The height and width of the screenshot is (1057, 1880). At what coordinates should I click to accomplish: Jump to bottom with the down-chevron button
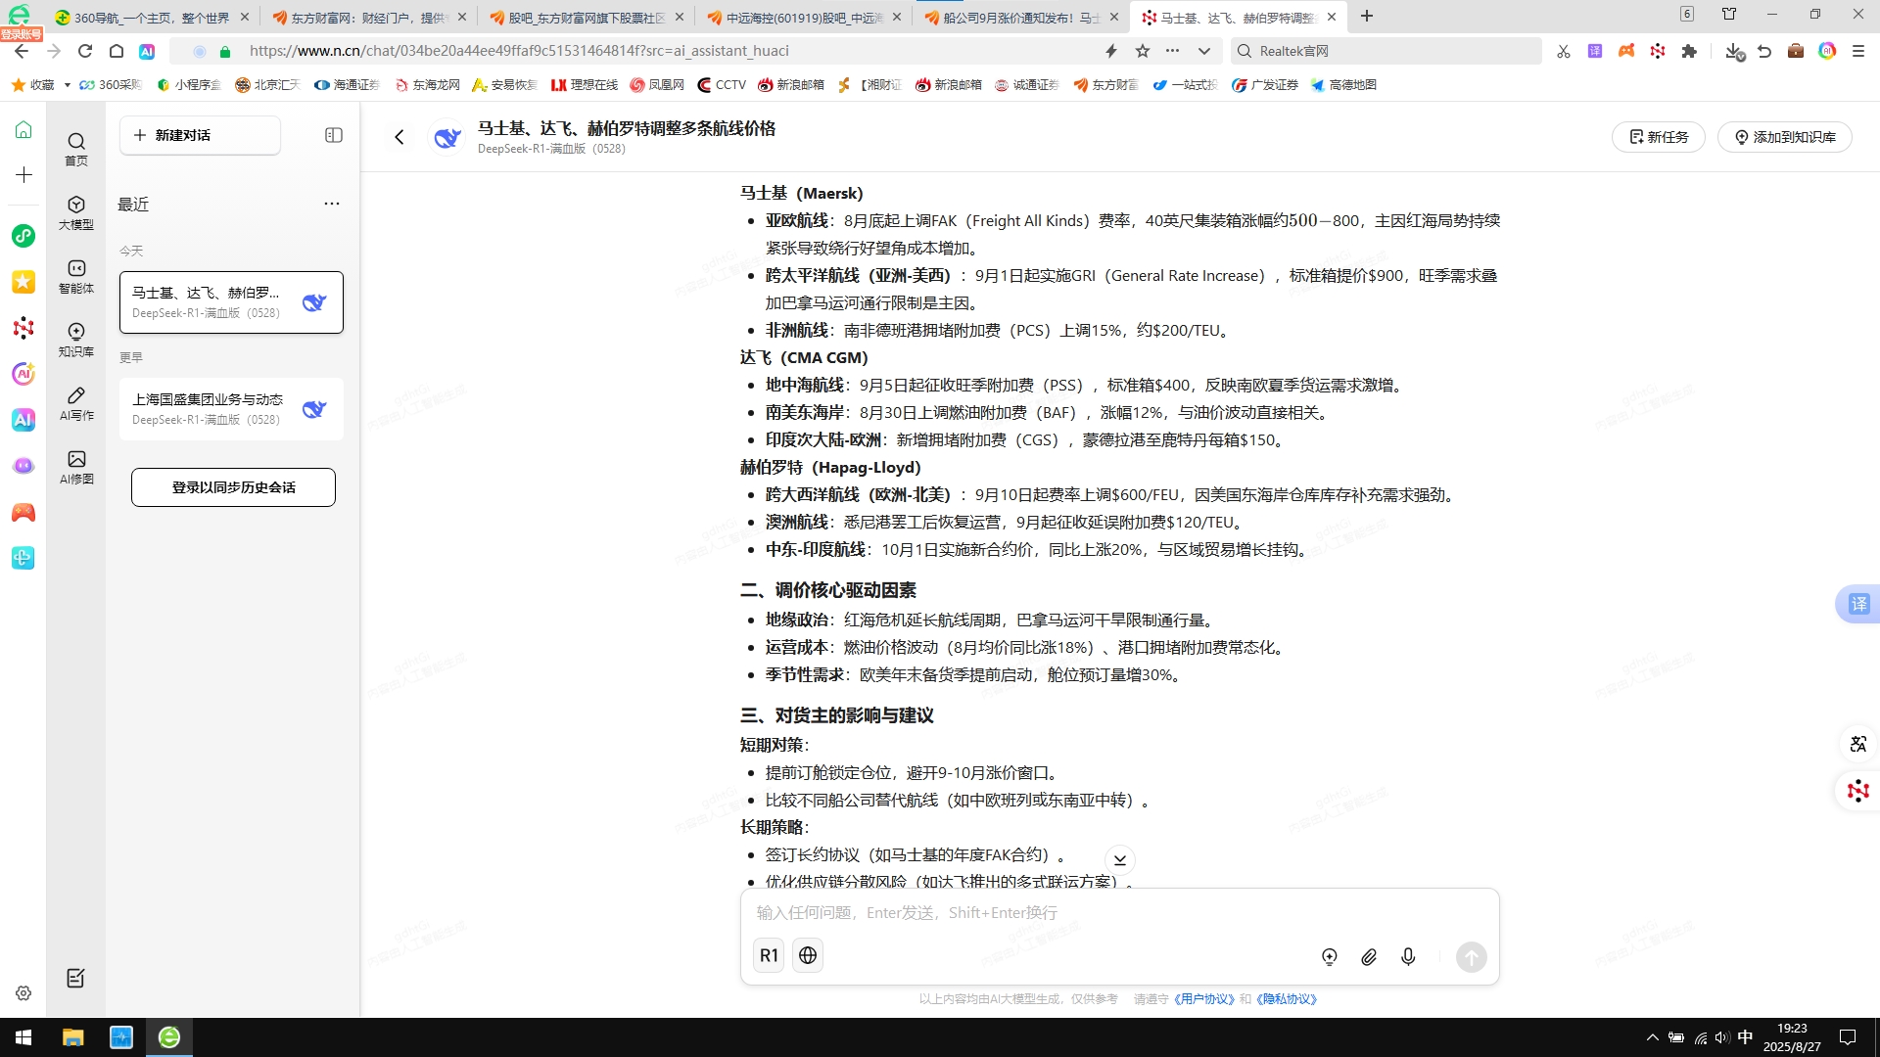click(x=1120, y=859)
